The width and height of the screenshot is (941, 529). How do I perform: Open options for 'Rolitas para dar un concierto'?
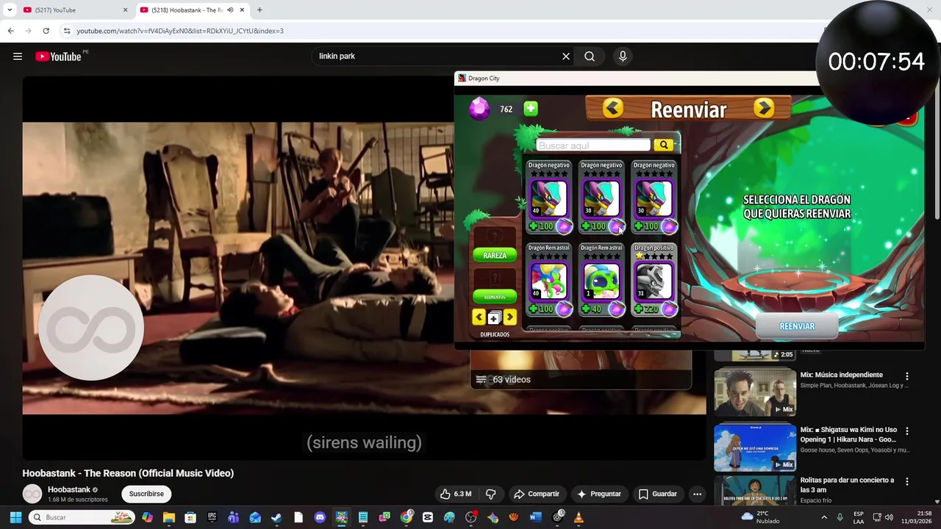pyautogui.click(x=907, y=482)
